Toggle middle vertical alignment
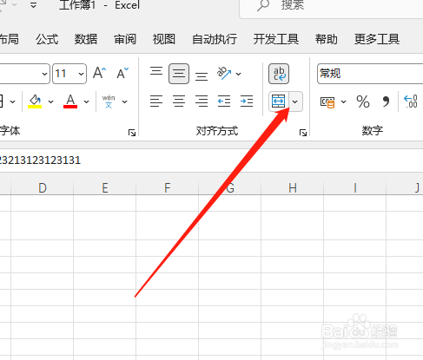This screenshot has height=360, width=423. point(179,74)
